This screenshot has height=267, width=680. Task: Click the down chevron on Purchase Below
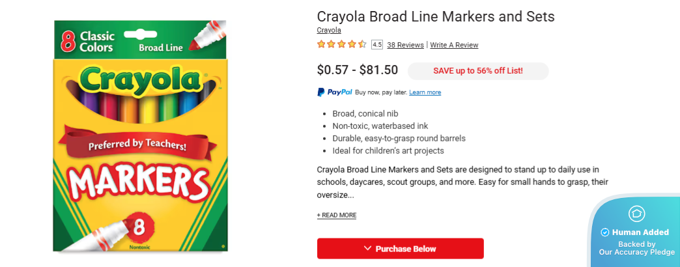pyautogui.click(x=368, y=248)
